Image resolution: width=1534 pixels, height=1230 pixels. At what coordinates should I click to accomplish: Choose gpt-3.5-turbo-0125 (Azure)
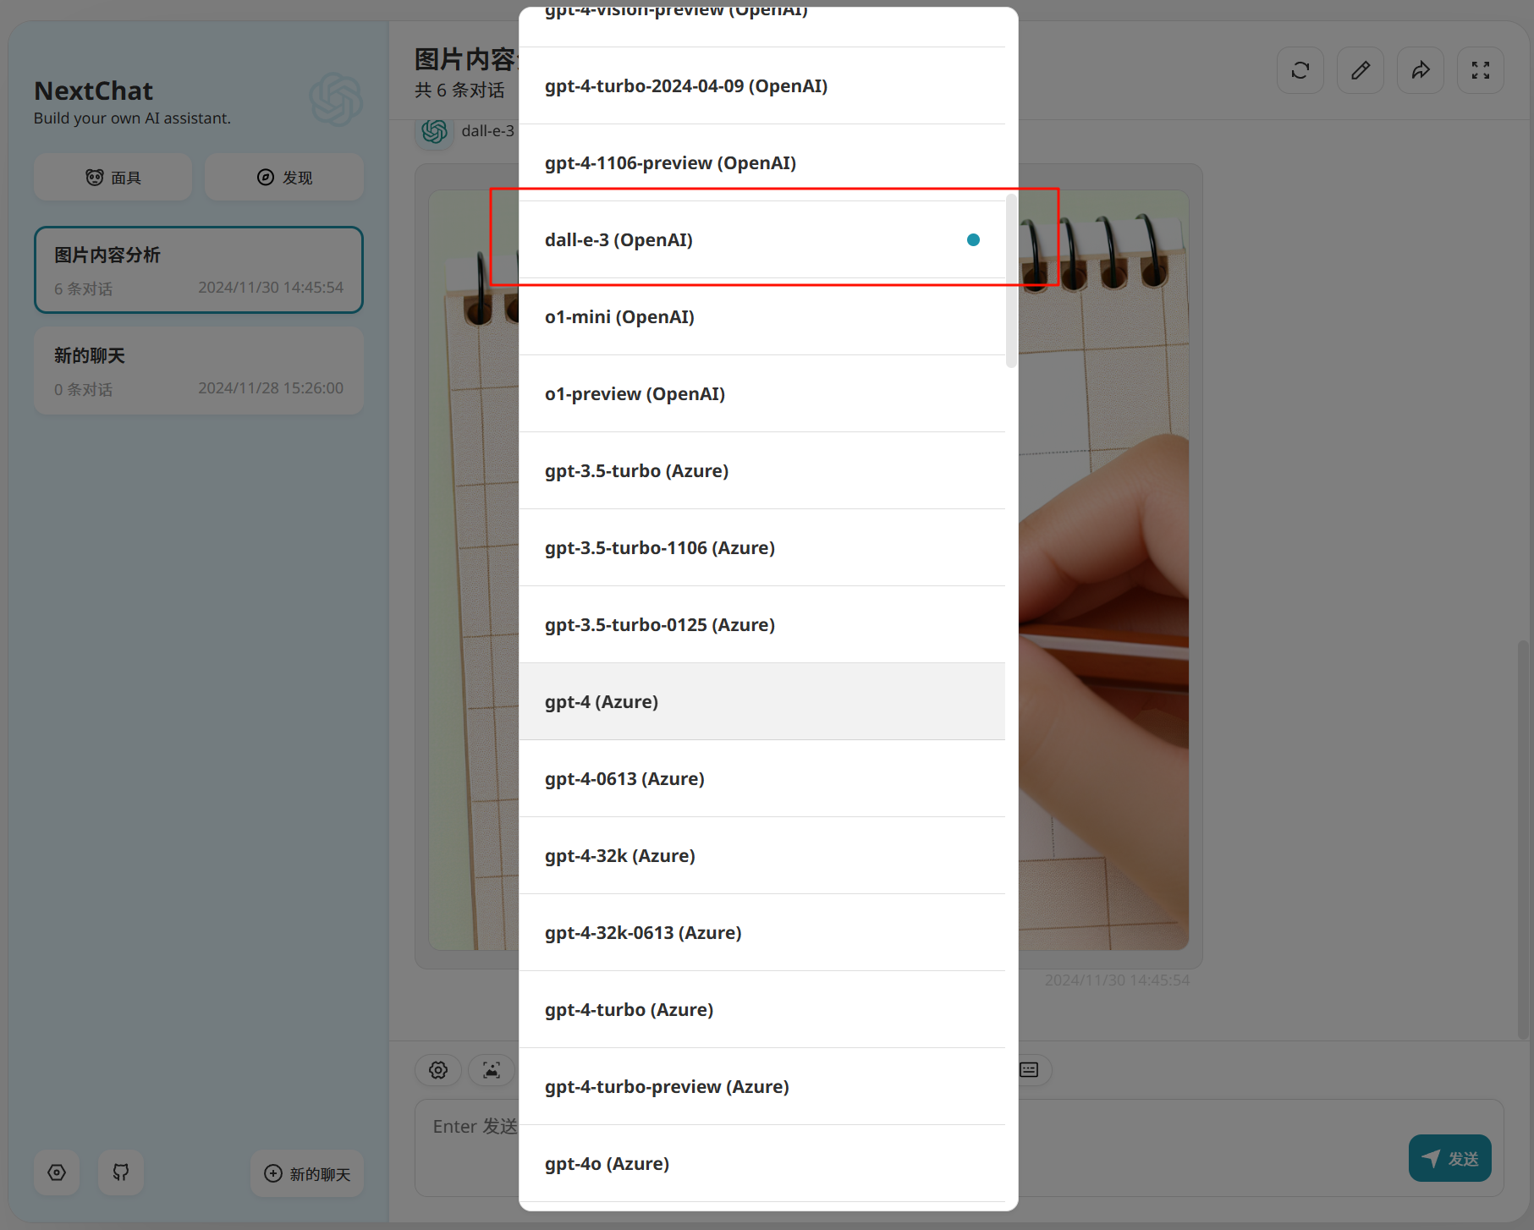click(x=762, y=625)
